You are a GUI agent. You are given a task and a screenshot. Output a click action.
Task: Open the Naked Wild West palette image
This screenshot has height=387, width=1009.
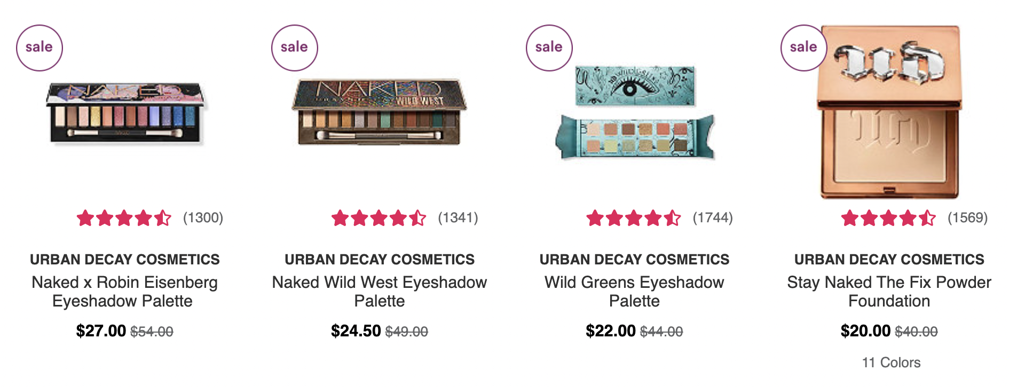(379, 112)
